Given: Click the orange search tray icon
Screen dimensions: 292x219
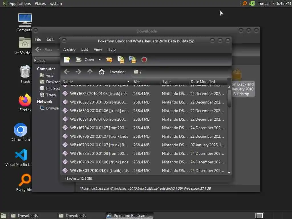Looking at the screenshot, I should [x=244, y=3].
